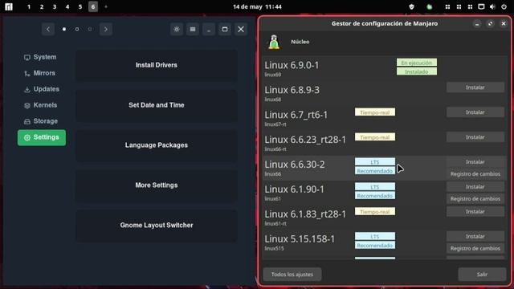
Task: Click the Núcleo penguin icon
Action: pos(274,42)
